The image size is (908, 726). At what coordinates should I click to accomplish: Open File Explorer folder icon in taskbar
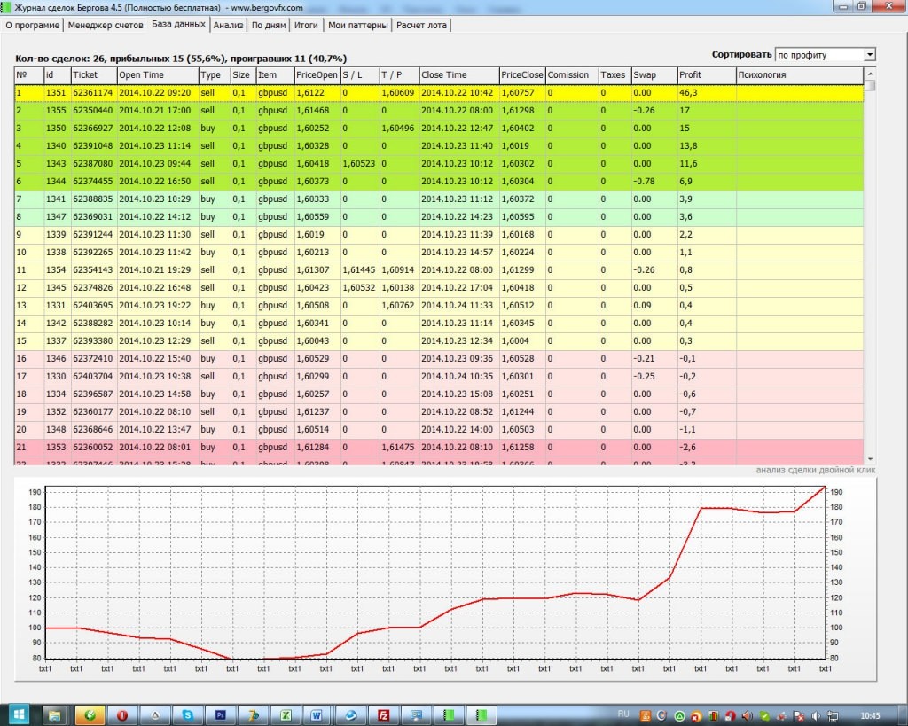pyautogui.click(x=54, y=714)
